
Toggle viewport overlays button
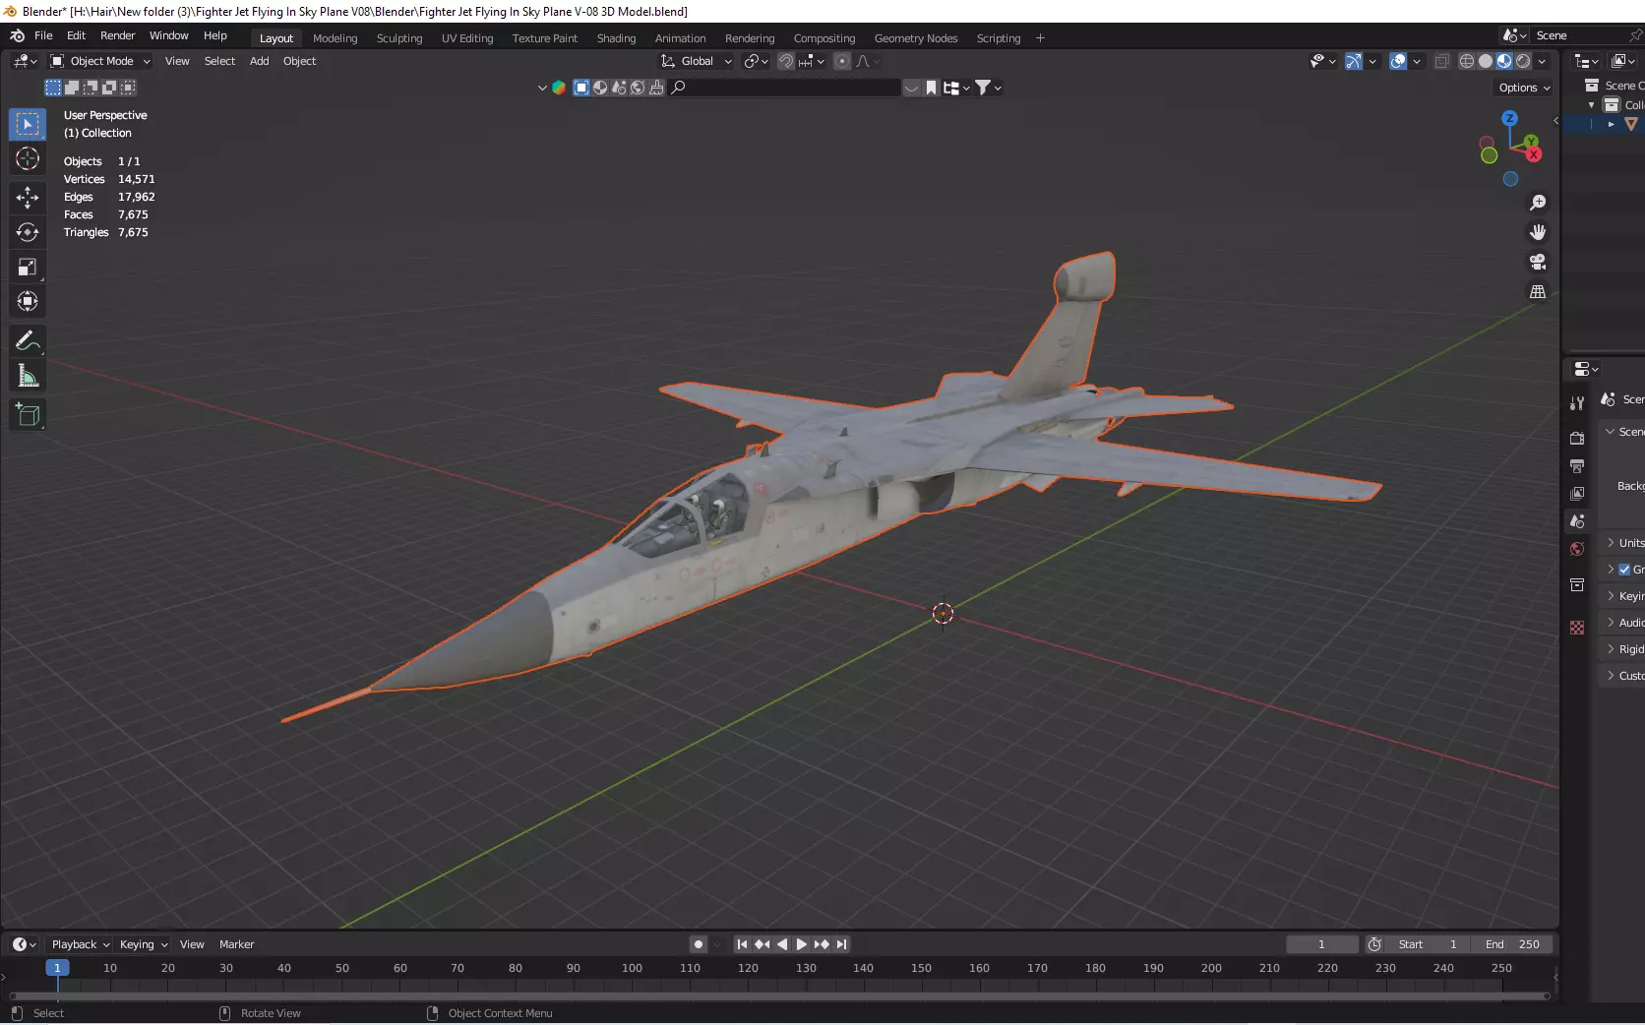(1398, 61)
